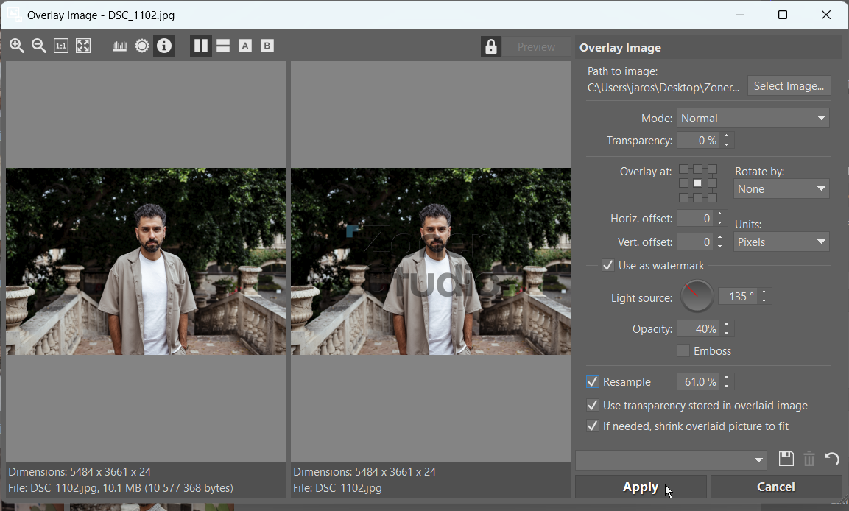This screenshot has height=511, width=849.
Task: Click the lock icon beside Preview
Action: click(491, 47)
